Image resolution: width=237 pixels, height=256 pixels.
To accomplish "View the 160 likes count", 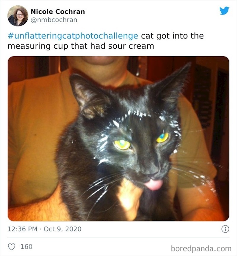I will [x=26, y=247].
